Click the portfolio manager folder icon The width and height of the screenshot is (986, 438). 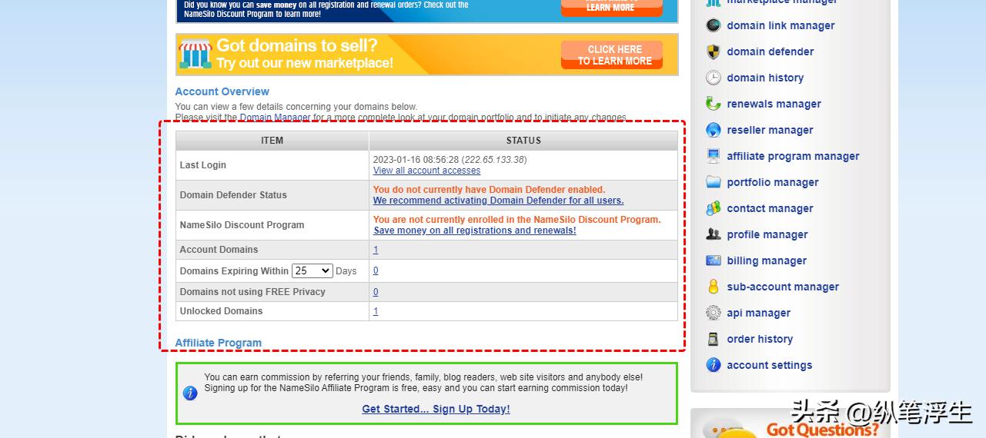pyautogui.click(x=714, y=182)
